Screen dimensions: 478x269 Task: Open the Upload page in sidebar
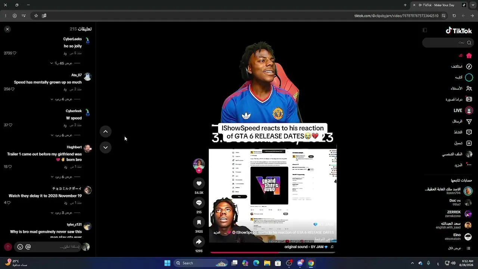click(469, 143)
